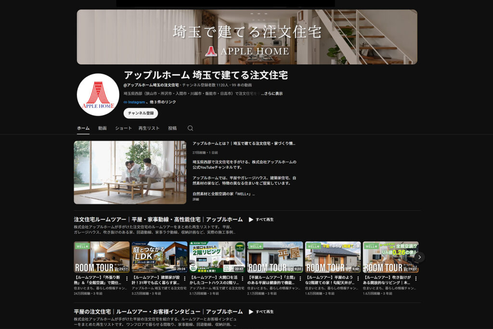Play the featured video with couple on sofa

coord(130,172)
